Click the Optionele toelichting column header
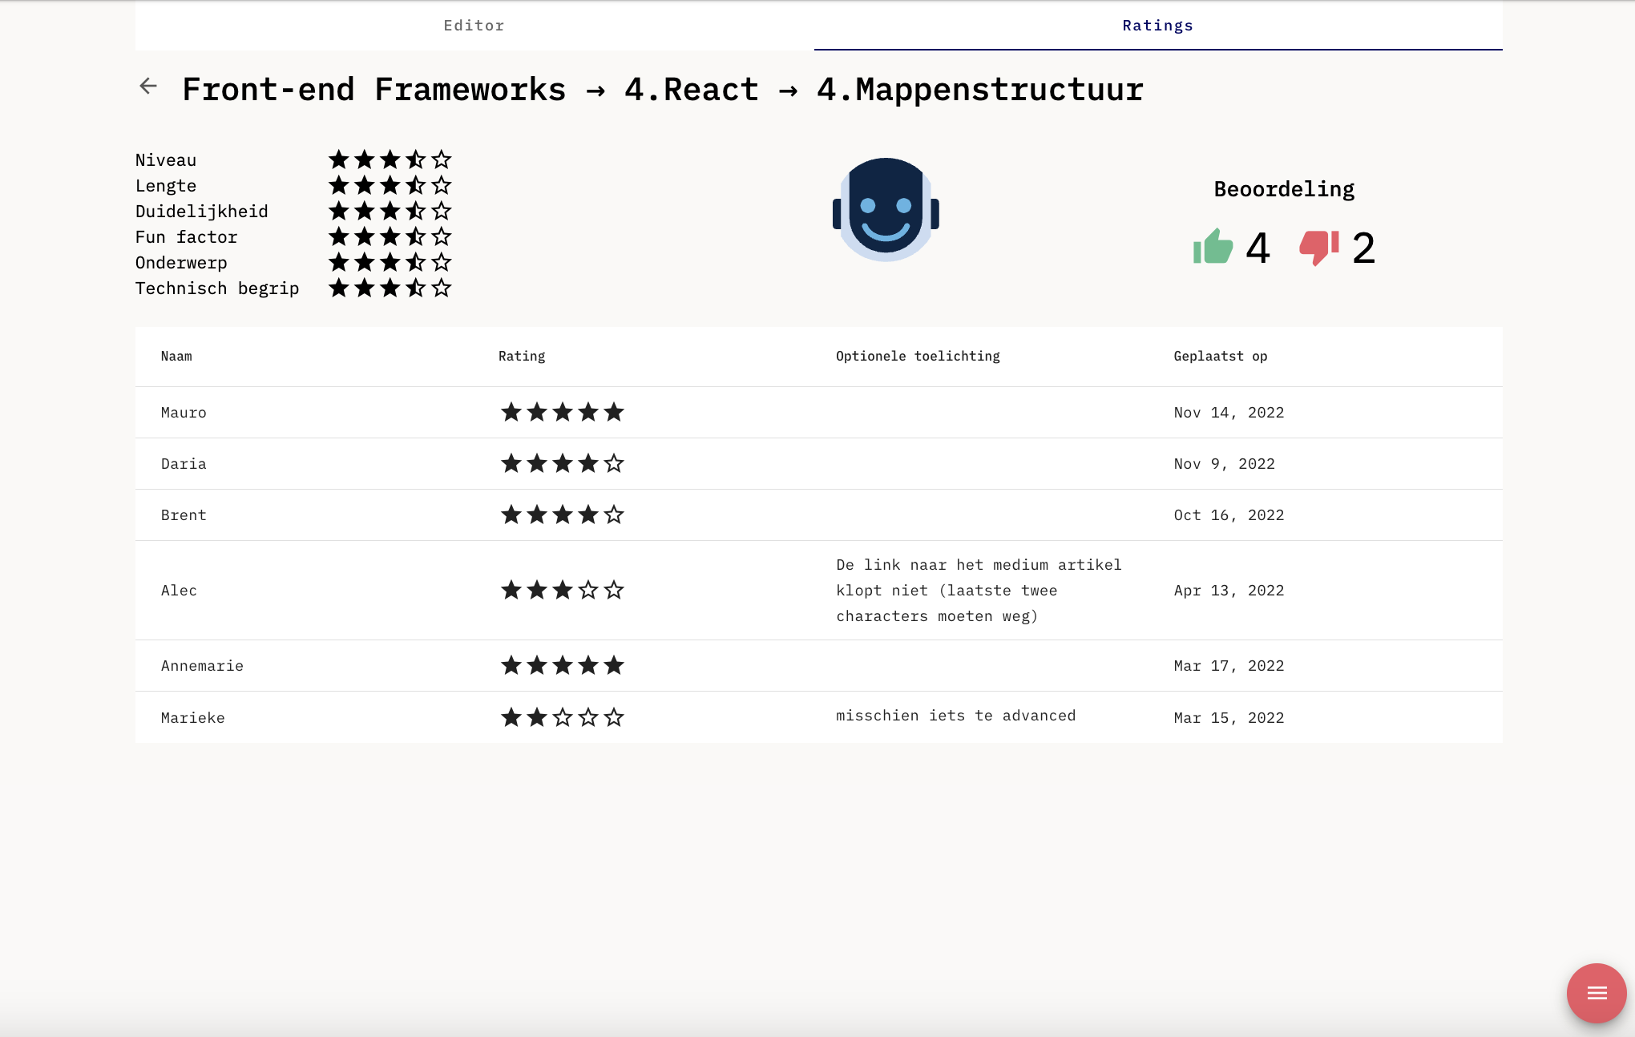This screenshot has width=1635, height=1037. (x=918, y=356)
